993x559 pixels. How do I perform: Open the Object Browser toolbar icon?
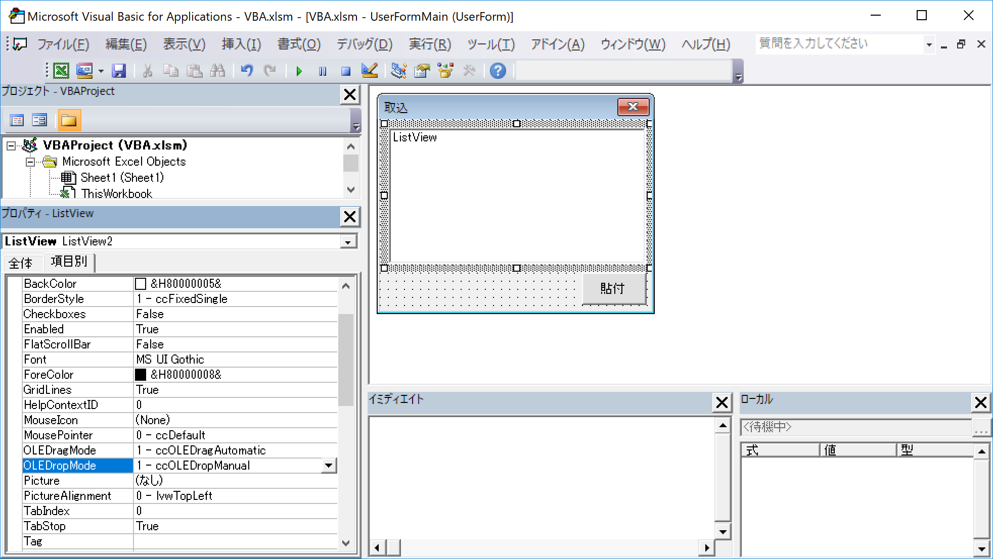pyautogui.click(x=445, y=71)
